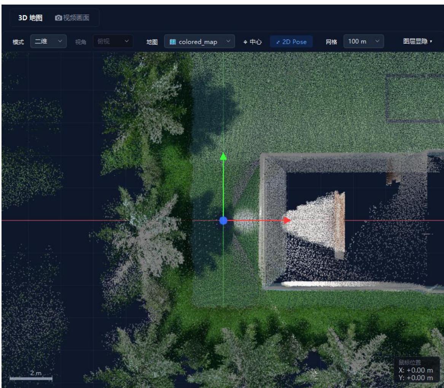Click the 中心 center button

coord(252,42)
